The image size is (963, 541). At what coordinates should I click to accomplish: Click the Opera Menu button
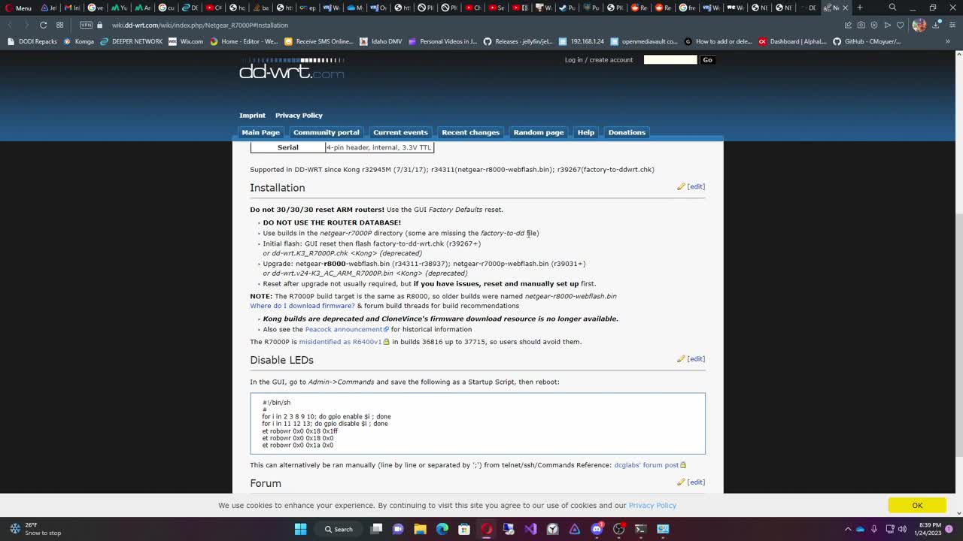click(18, 8)
